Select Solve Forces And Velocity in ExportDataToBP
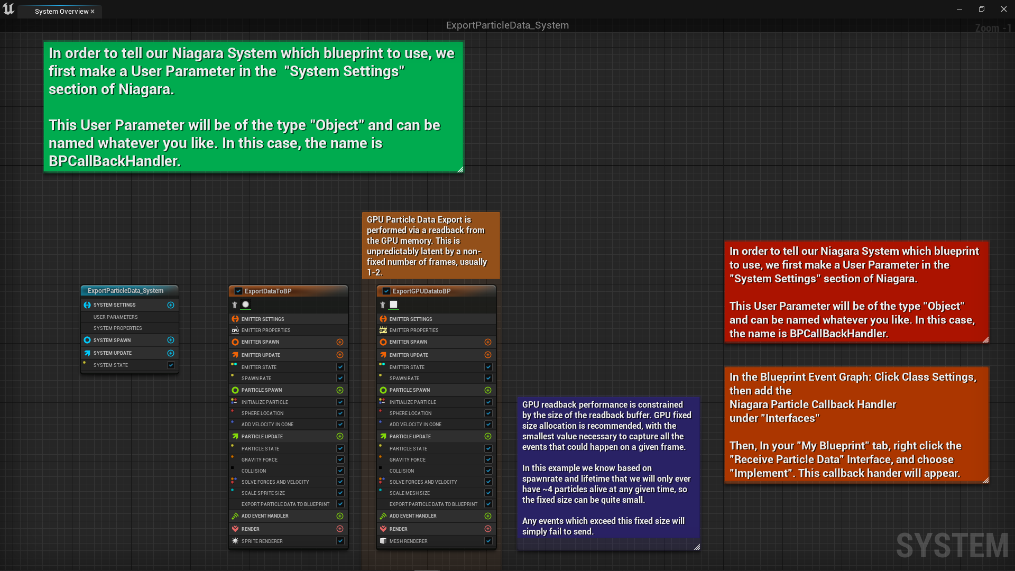The width and height of the screenshot is (1015, 571). 288,482
